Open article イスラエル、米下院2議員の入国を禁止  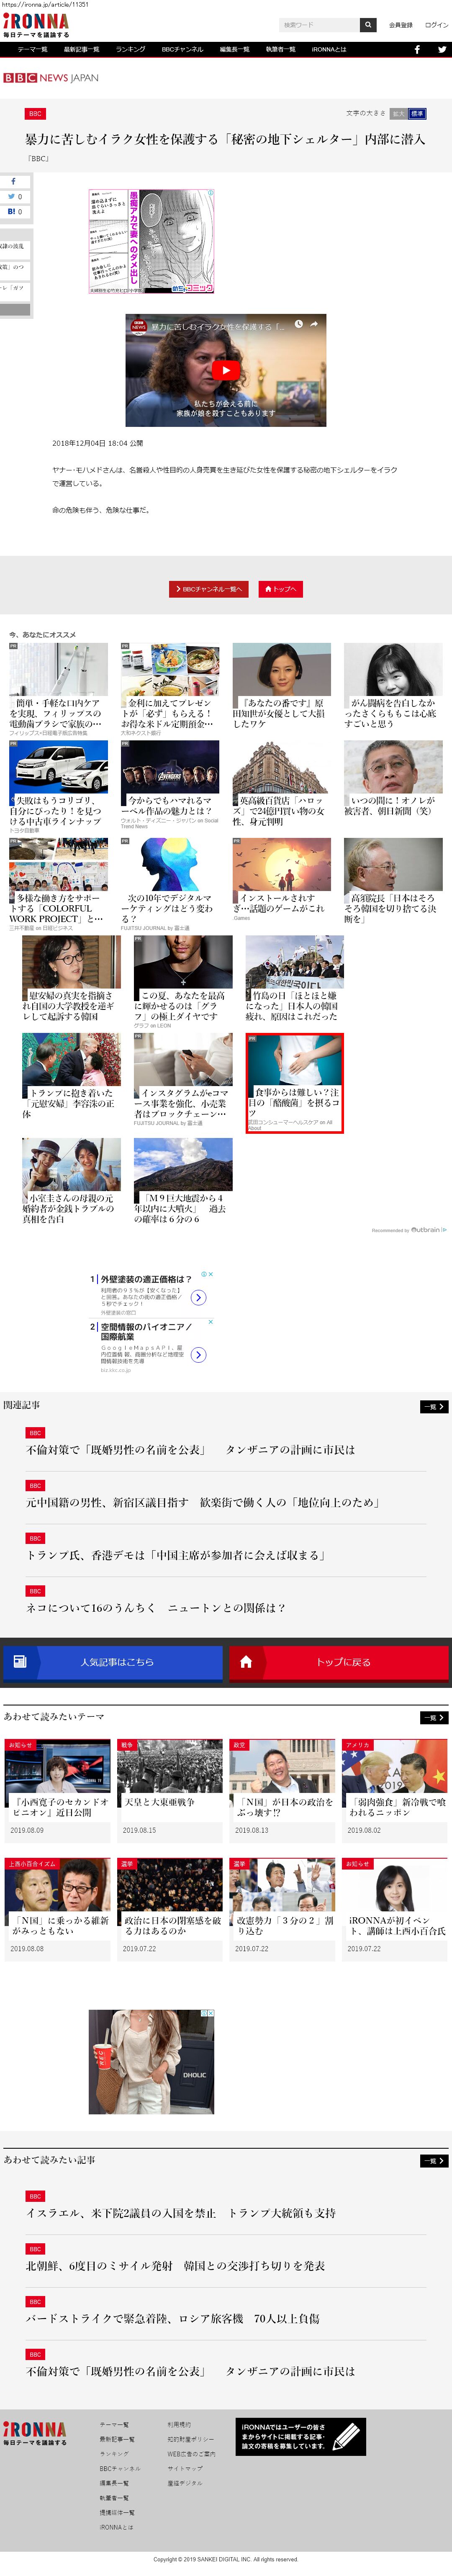coord(181,2213)
